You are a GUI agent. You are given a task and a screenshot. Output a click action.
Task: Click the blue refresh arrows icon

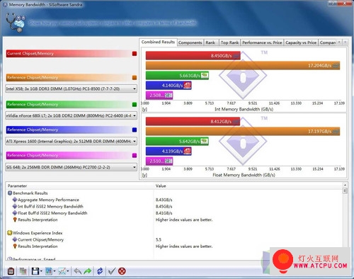[x=100, y=271]
